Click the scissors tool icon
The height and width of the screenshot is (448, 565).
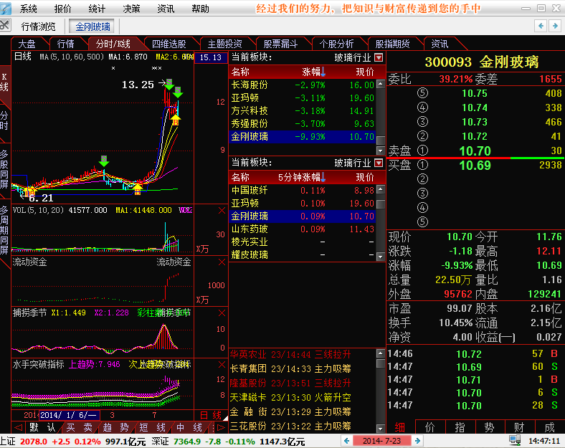(6, 26)
